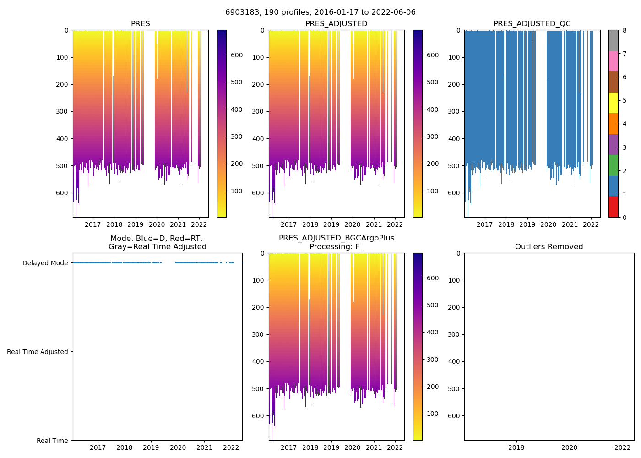Click the green segment of the QC colorbar

click(613, 165)
